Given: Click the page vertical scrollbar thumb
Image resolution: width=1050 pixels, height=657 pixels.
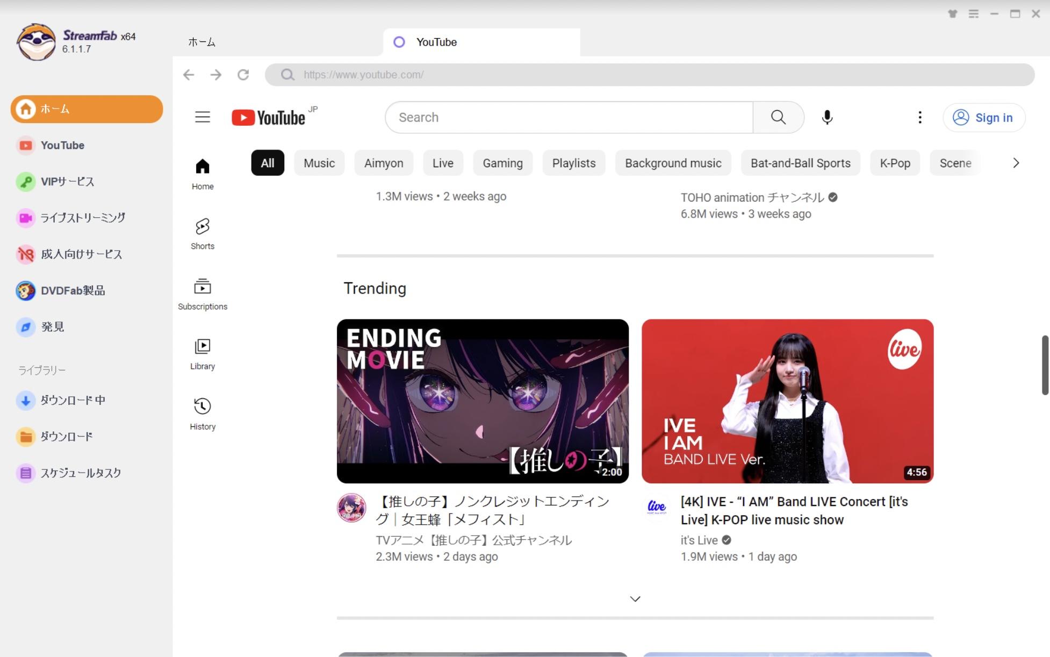Looking at the screenshot, I should coord(1045,365).
